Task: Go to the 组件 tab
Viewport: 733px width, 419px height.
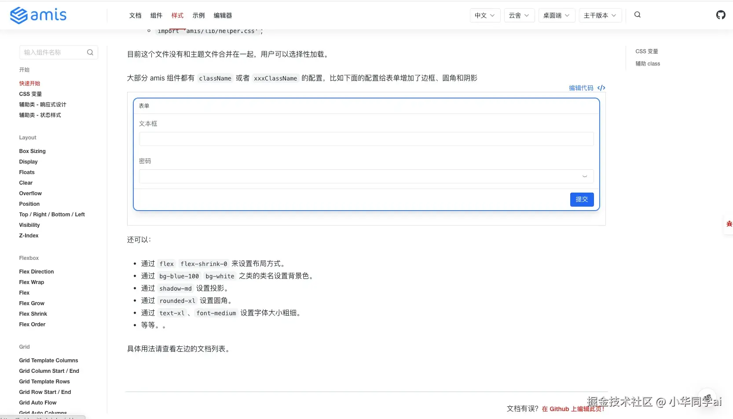Action: pyautogui.click(x=156, y=15)
